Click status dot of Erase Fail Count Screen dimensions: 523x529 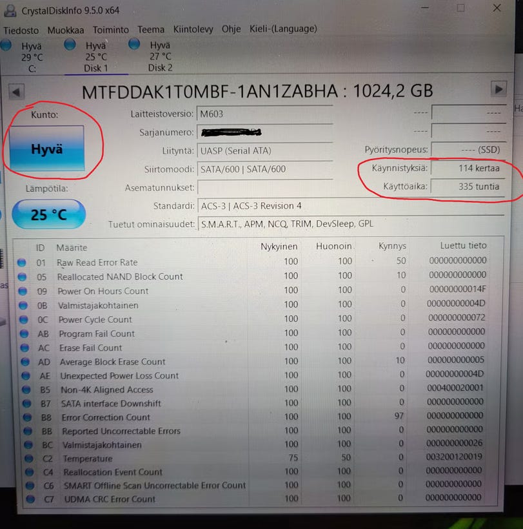25,348
